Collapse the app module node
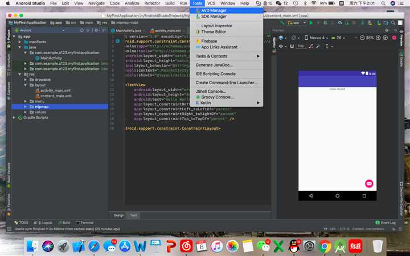 [14, 36]
